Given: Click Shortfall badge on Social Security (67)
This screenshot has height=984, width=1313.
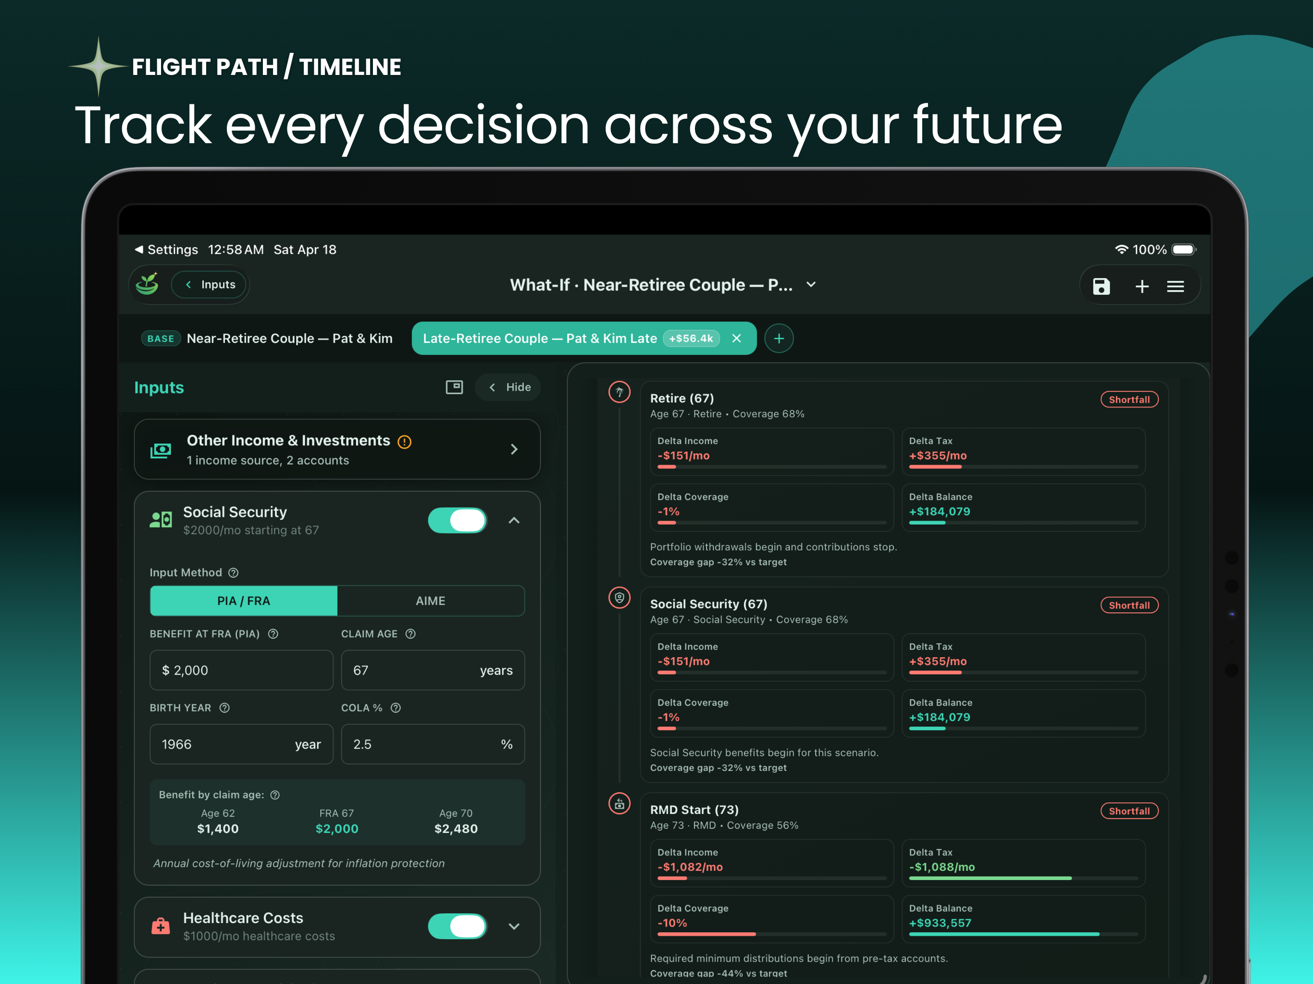Looking at the screenshot, I should click(x=1129, y=605).
